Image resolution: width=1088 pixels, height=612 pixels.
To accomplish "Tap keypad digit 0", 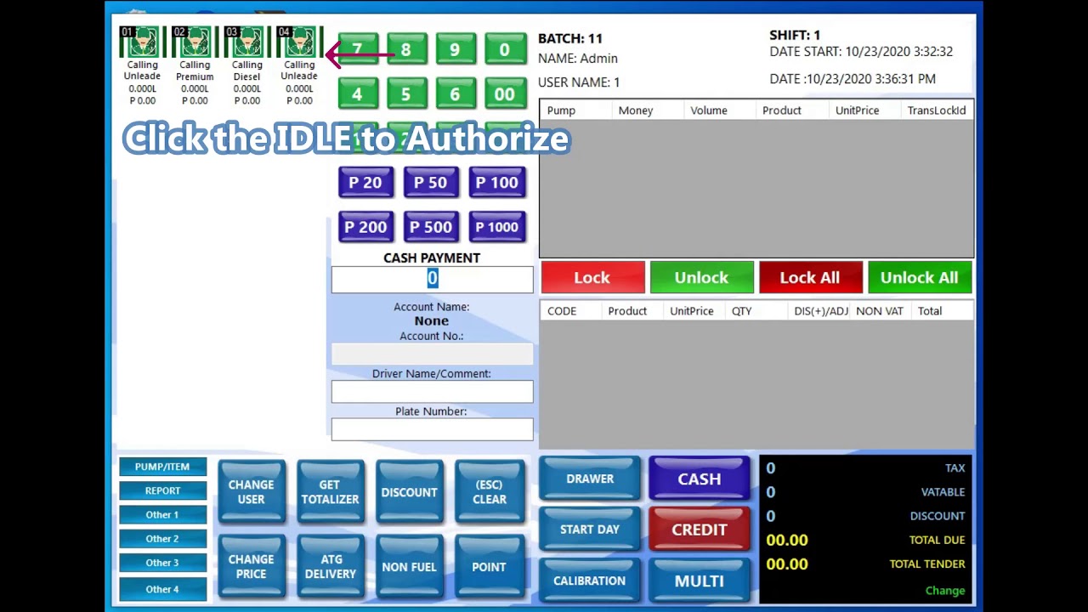I will point(505,49).
